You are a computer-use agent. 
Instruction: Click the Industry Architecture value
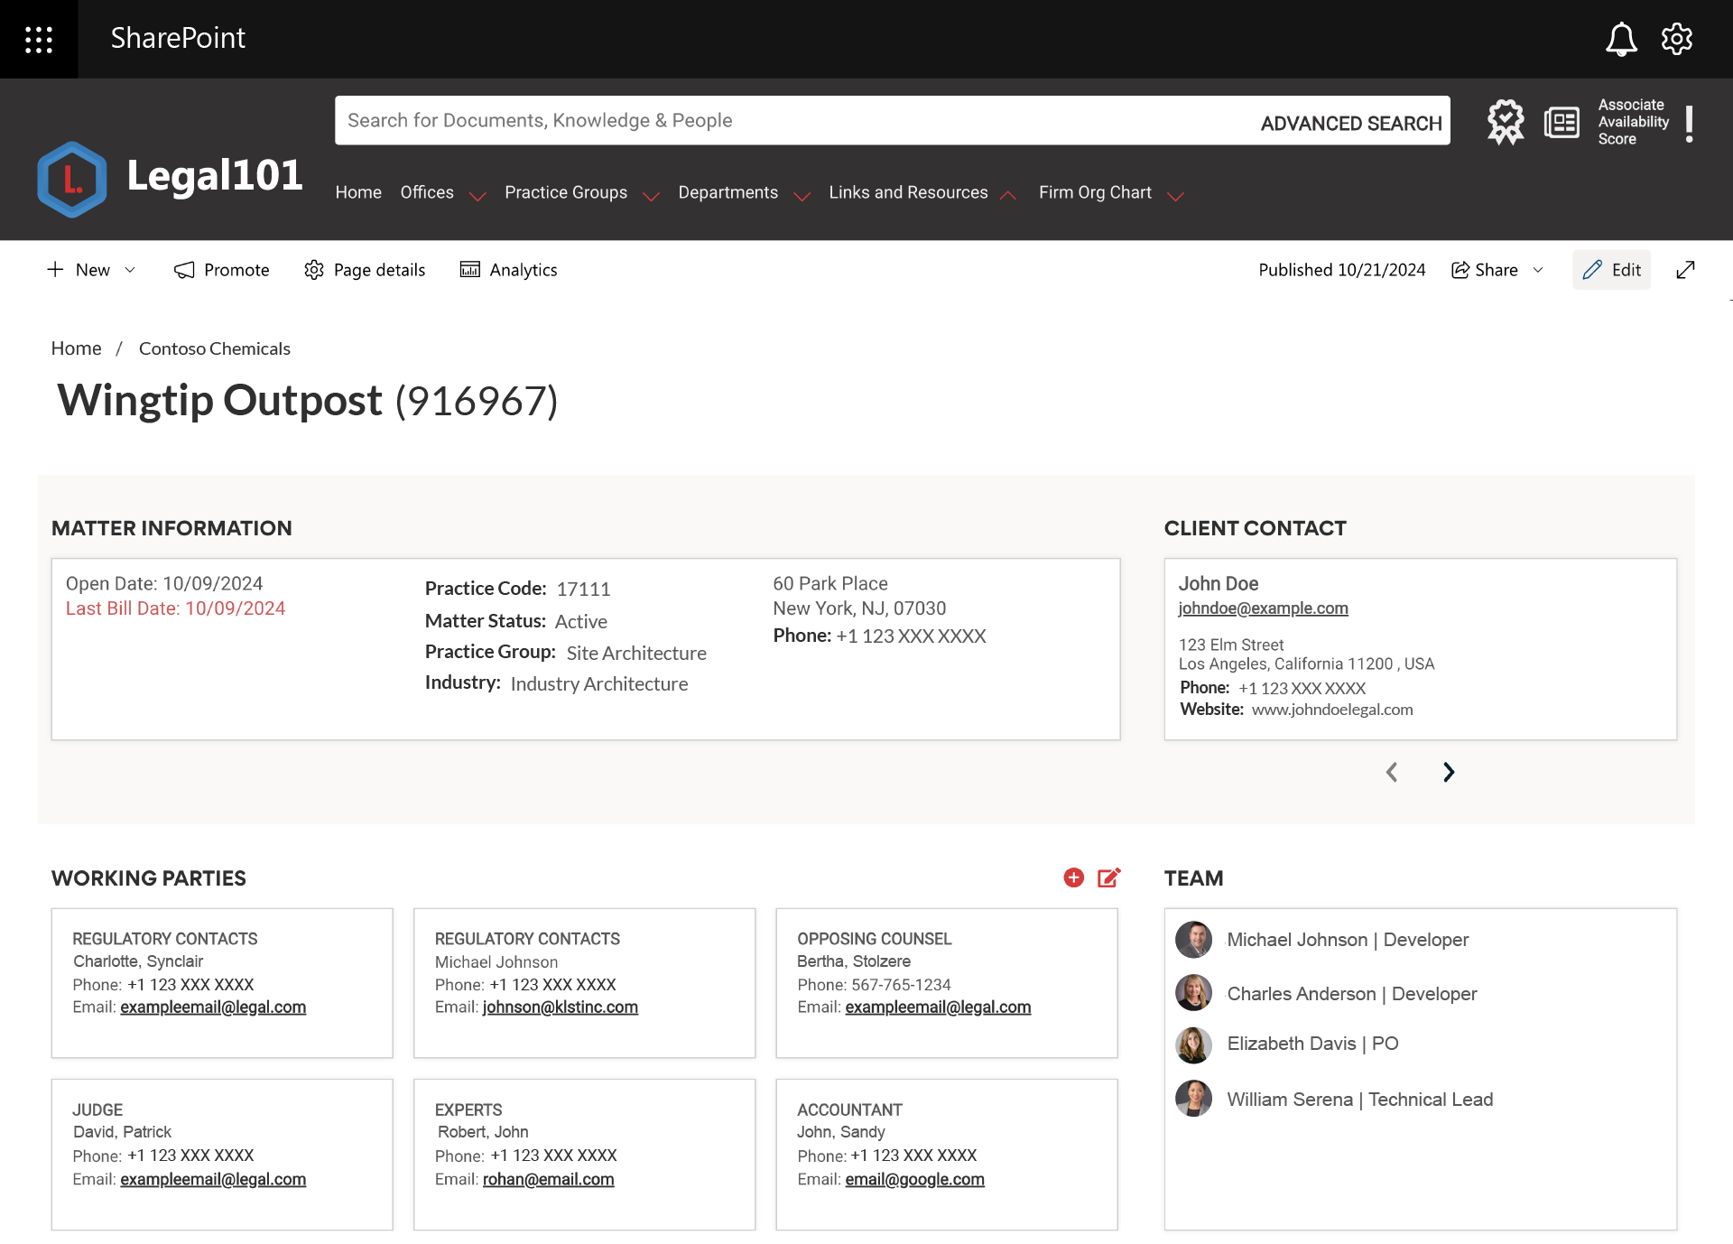coord(599,684)
